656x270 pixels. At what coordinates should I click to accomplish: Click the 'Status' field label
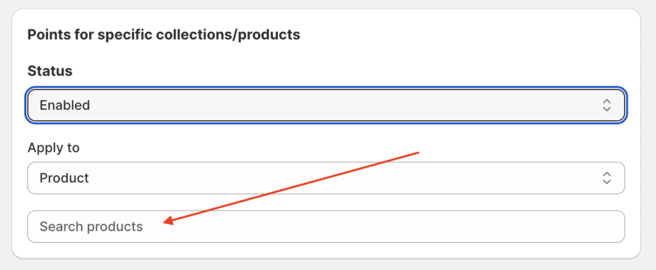[50, 71]
